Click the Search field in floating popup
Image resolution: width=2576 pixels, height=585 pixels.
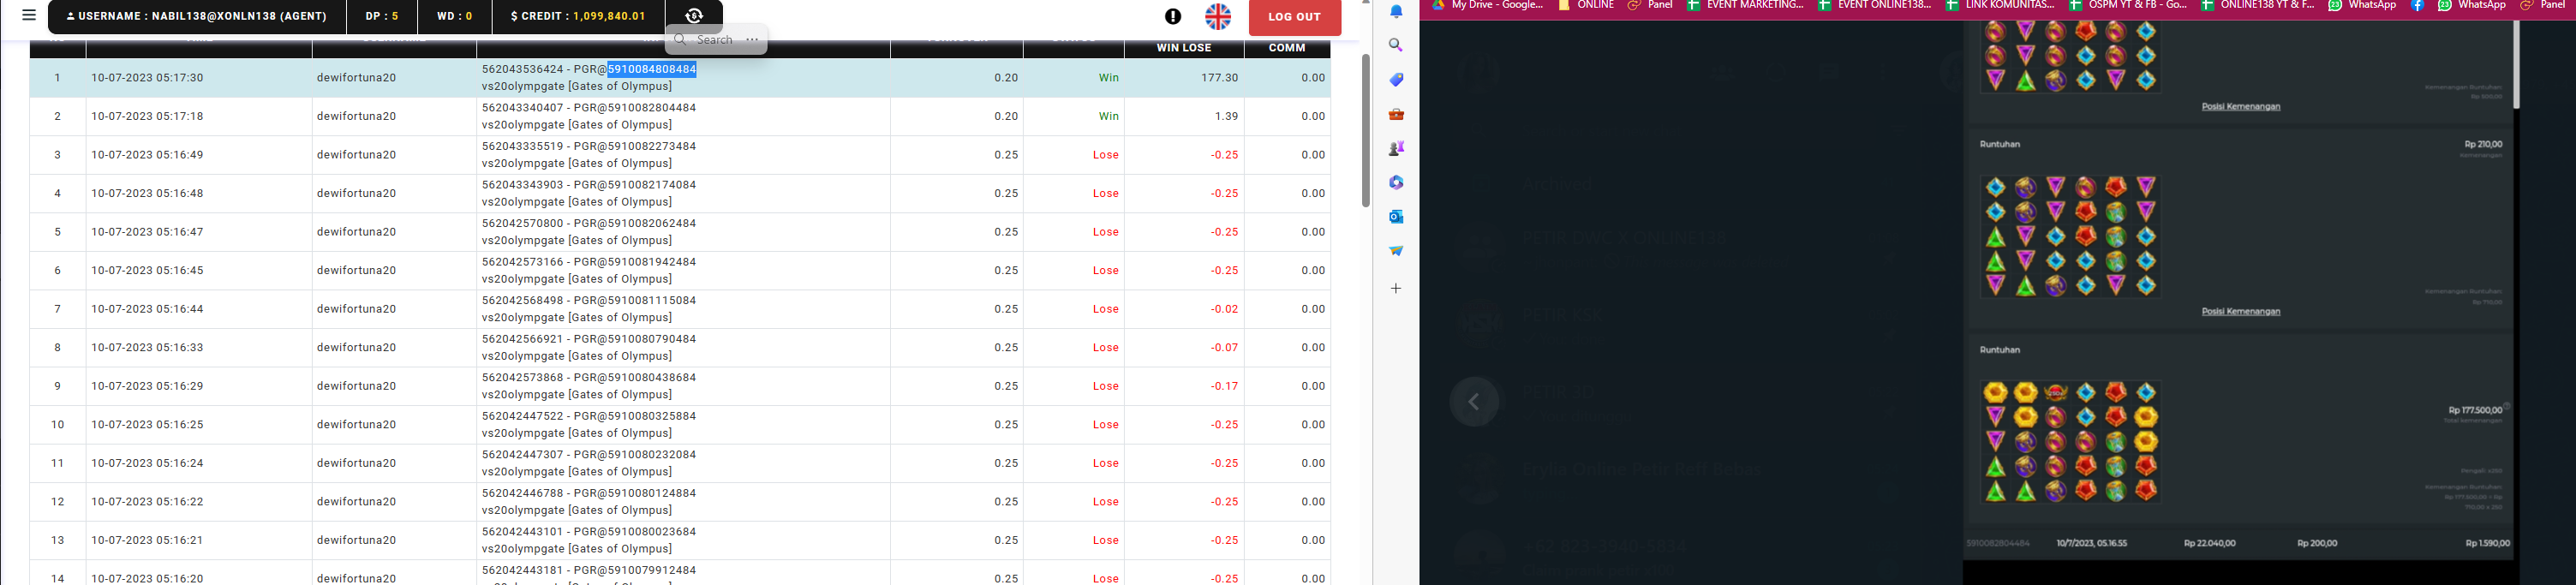click(x=715, y=40)
